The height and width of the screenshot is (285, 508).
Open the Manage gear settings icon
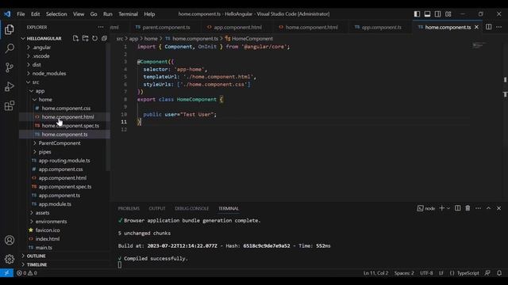(10, 259)
